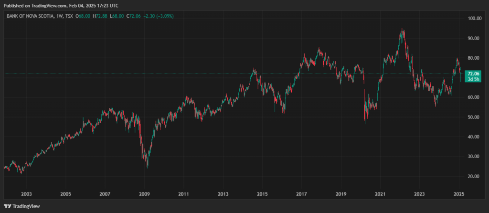Click the 2009 label on time axis
This screenshot has width=489, height=213.
point(144,194)
